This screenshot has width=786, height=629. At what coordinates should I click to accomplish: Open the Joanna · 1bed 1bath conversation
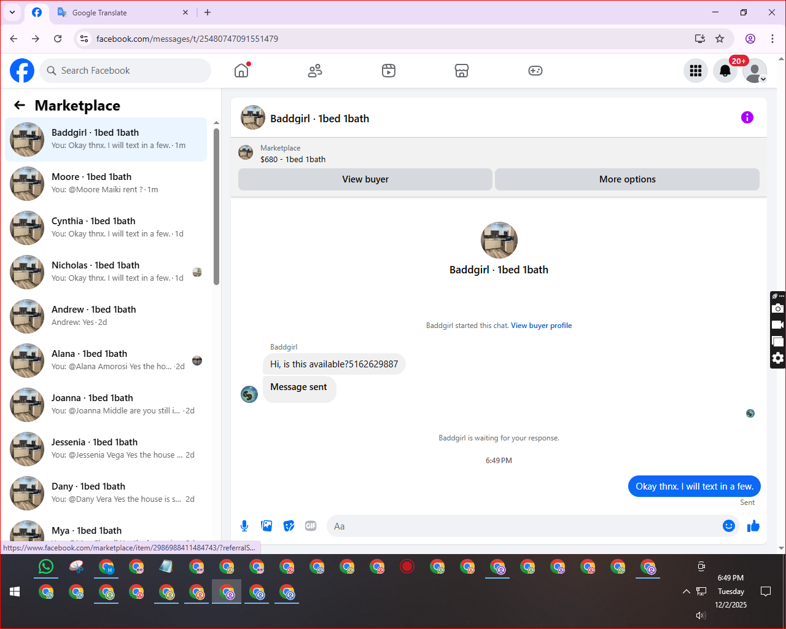106,405
